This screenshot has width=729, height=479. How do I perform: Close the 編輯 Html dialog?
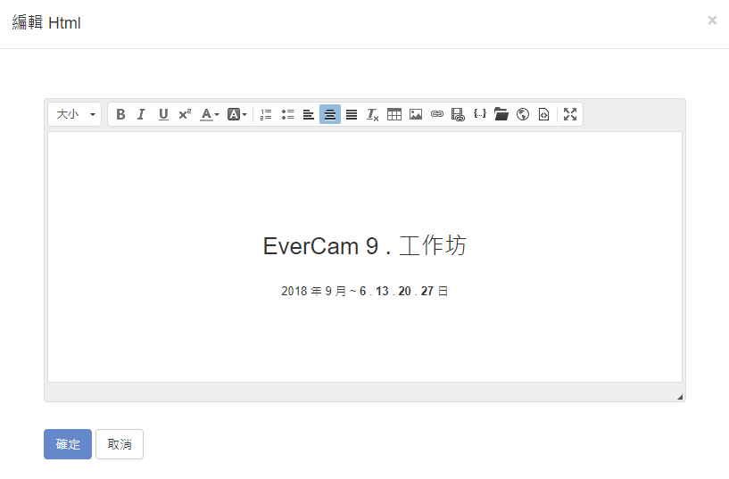(x=712, y=21)
